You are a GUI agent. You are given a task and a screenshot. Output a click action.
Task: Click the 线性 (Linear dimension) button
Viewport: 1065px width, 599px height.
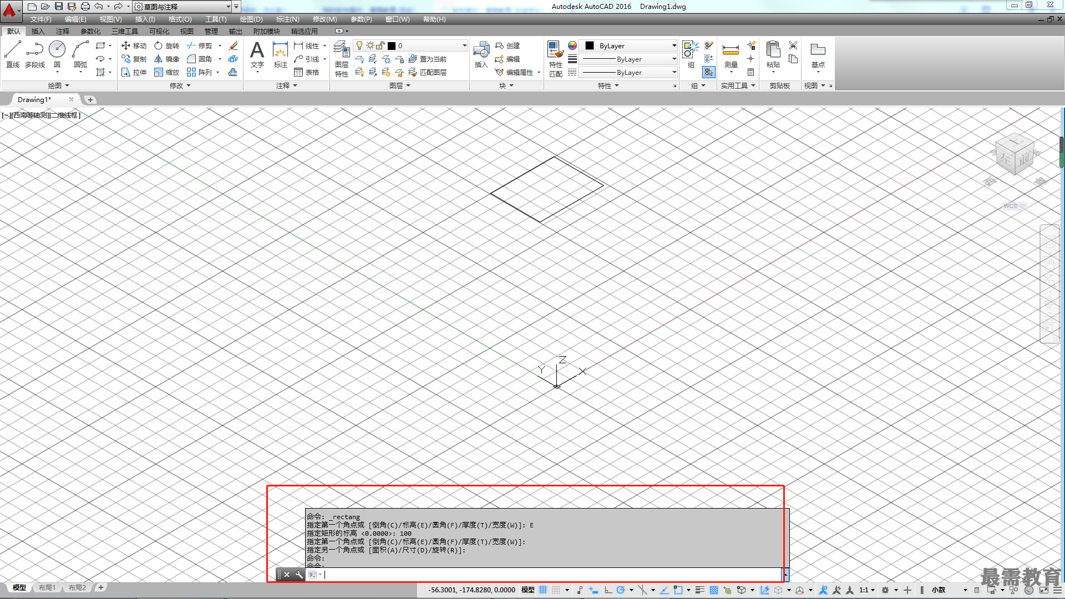point(307,45)
